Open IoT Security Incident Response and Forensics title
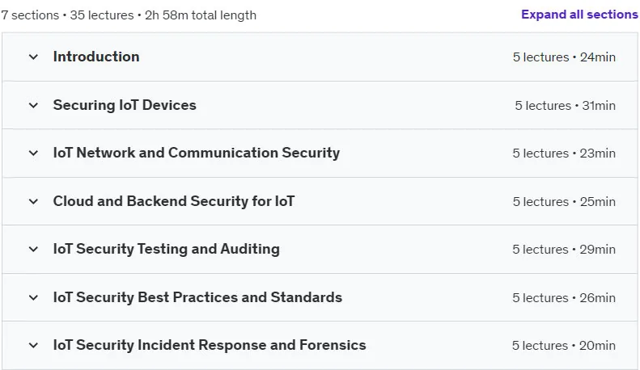 [210, 345]
